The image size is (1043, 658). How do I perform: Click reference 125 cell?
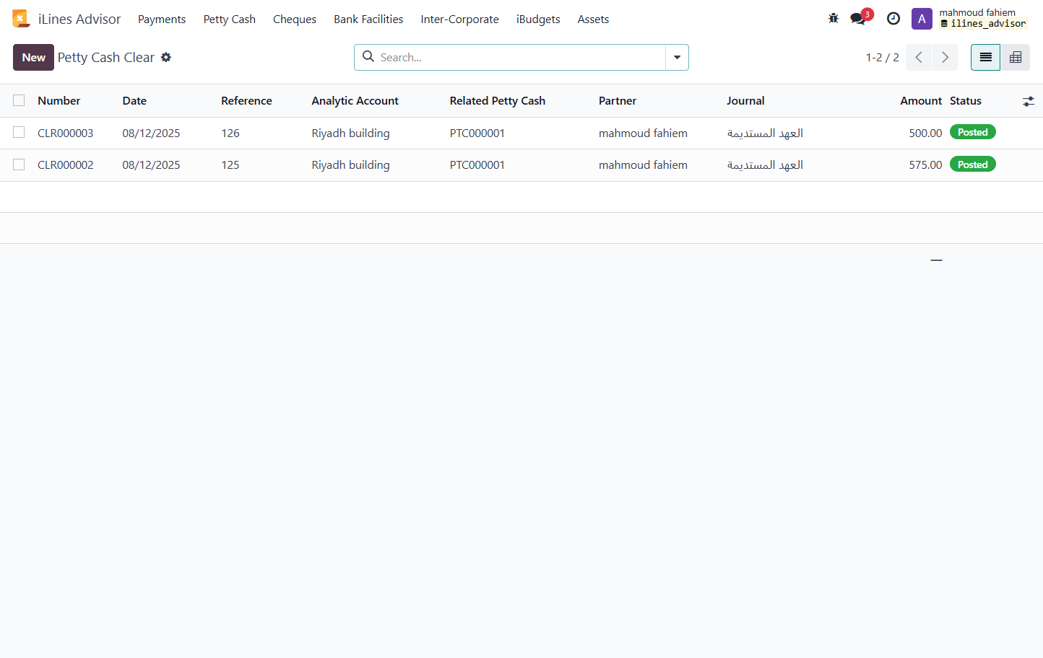click(230, 164)
